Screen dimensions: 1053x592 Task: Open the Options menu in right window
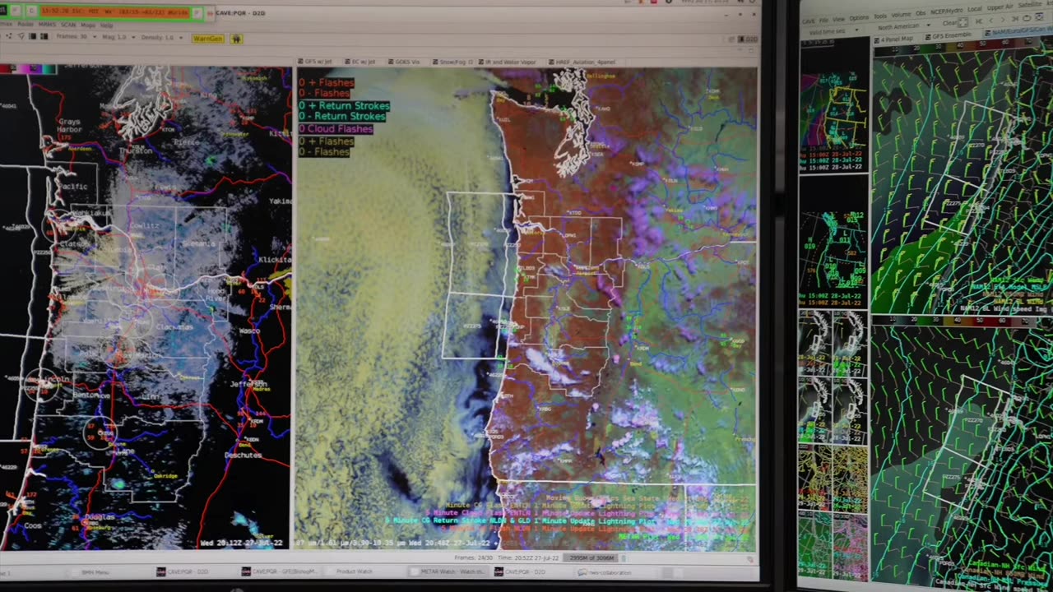click(859, 18)
